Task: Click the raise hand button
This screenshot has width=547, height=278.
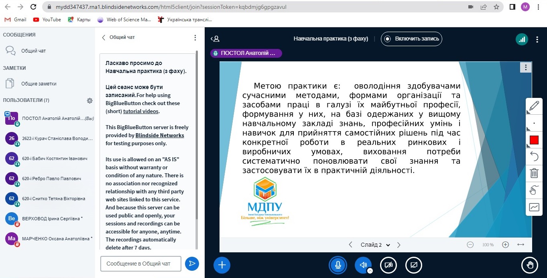Action: (529, 265)
